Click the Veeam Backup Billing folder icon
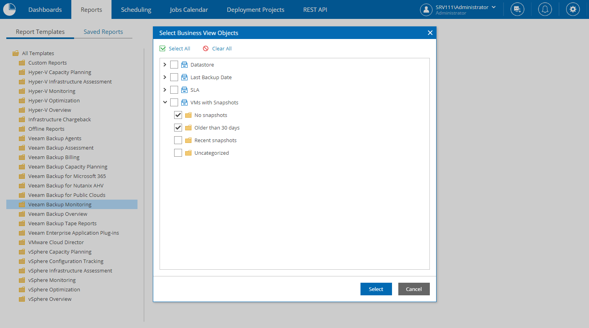589x328 pixels. [x=22, y=157]
